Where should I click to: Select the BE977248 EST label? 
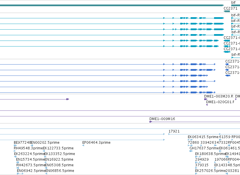[x=23, y=143]
